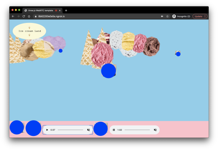
Task: Click the browser forward arrow
Action: pos(18,16)
